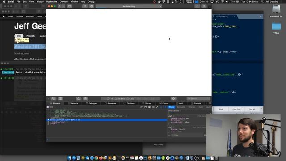Select the DOCTYPE html row
Image resolution: width=286 pixels, height=161 pixels.
pyautogui.click(x=57, y=118)
